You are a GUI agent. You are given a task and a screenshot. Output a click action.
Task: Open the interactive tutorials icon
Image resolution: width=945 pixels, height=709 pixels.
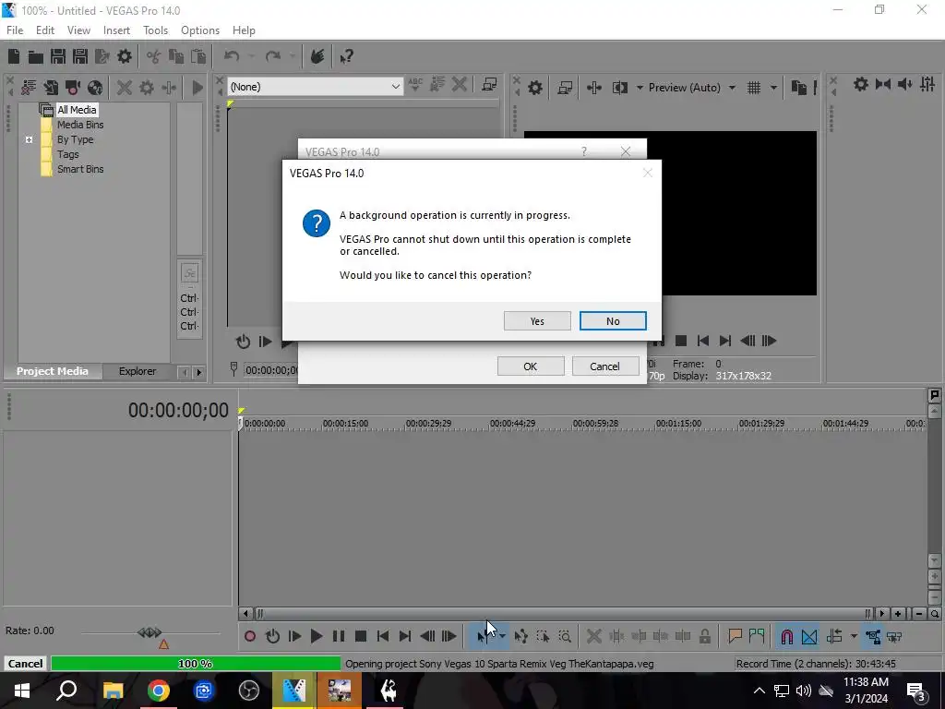(x=317, y=56)
